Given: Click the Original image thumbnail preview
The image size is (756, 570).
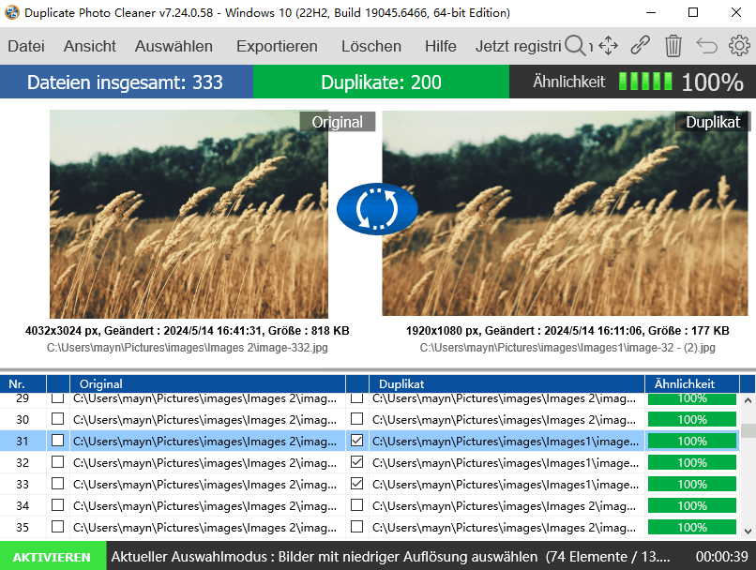Looking at the screenshot, I should click(188, 214).
